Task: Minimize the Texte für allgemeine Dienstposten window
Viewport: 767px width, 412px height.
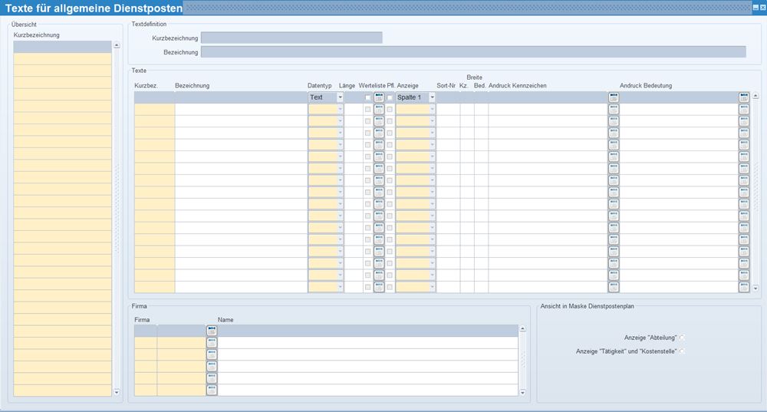Action: pos(755,8)
